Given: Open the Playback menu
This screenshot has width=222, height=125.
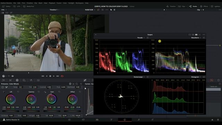Looking at the screenshot, I should (52, 3).
